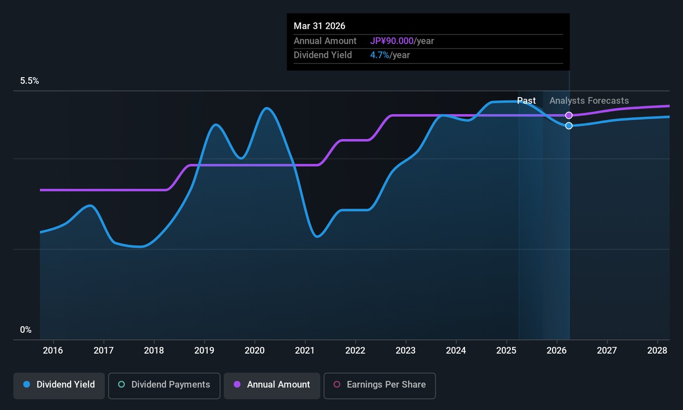The width and height of the screenshot is (683, 410).
Task: Click the blue marker on the yield line
Action: (x=569, y=126)
